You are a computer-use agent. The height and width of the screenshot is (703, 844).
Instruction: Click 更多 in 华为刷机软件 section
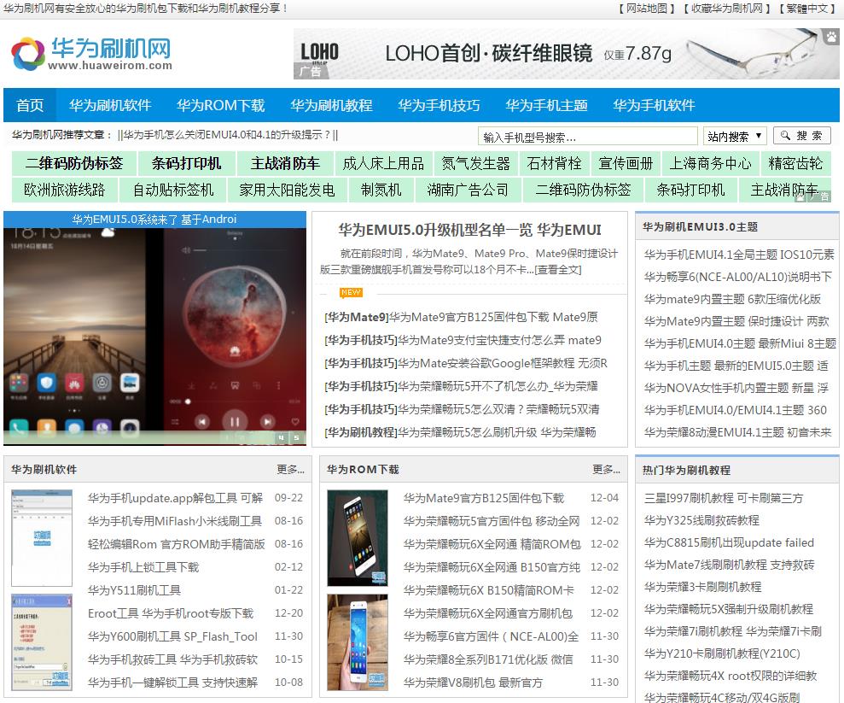pos(290,470)
